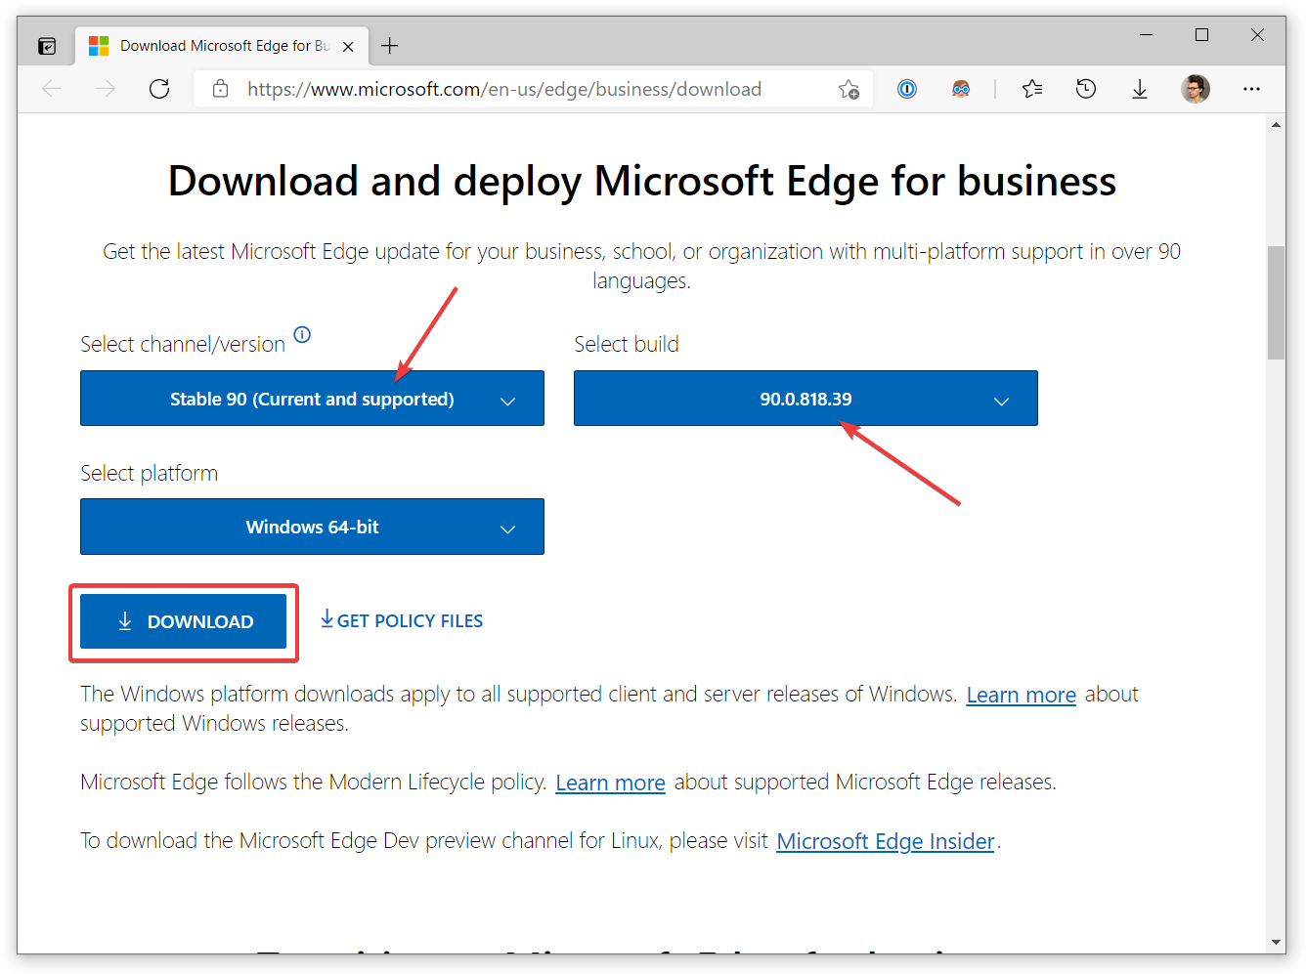The height and width of the screenshot is (974, 1306).
Task: Show channel/version info tooltip icon
Action: pos(302,334)
